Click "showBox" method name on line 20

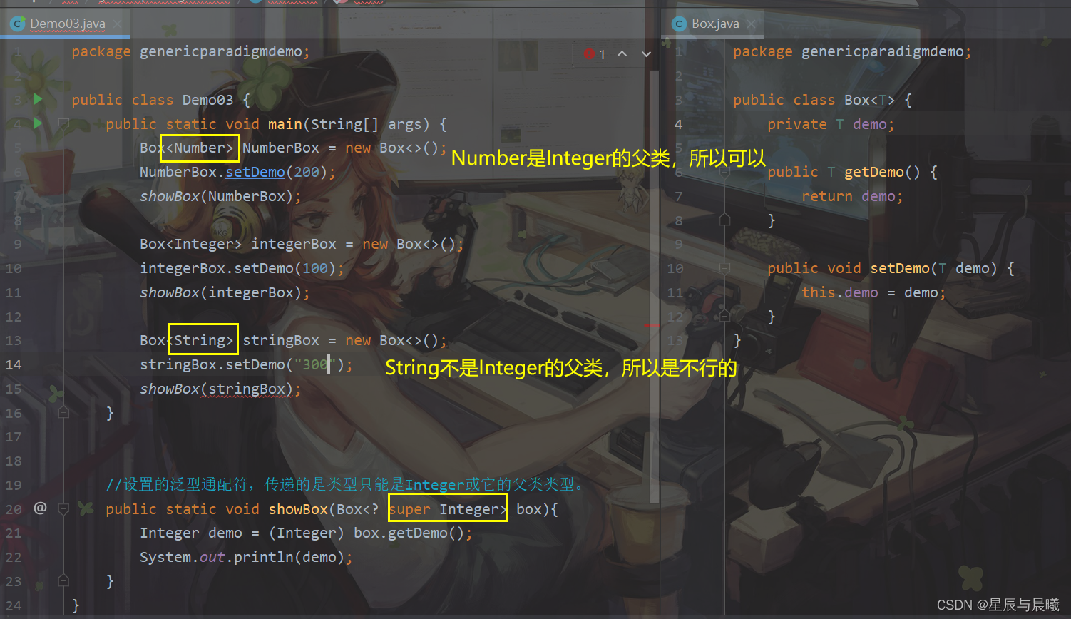point(298,509)
